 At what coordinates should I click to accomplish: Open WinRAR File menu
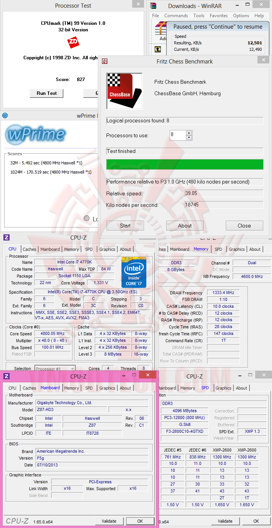pyautogui.click(x=155, y=16)
